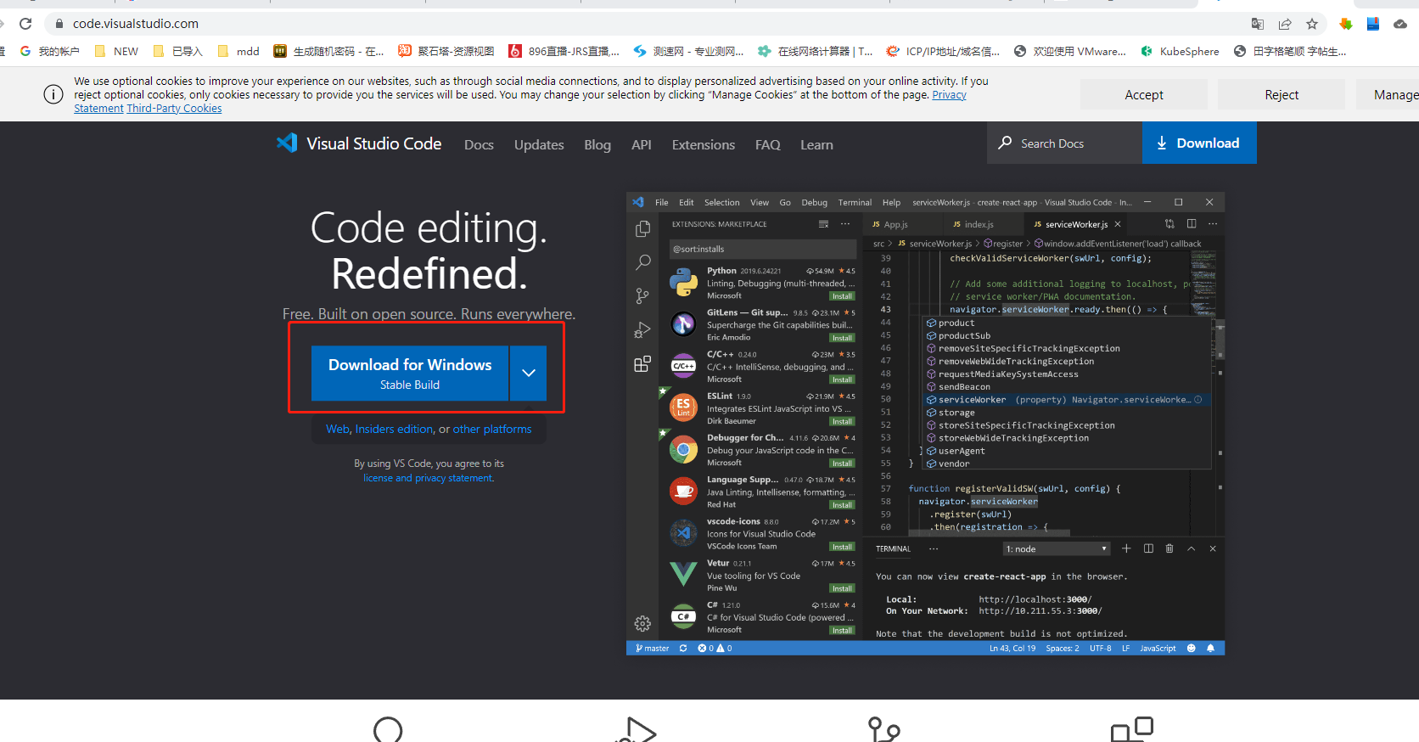Open the Docs page from the navigation
This screenshot has width=1419, height=742.
[x=479, y=144]
